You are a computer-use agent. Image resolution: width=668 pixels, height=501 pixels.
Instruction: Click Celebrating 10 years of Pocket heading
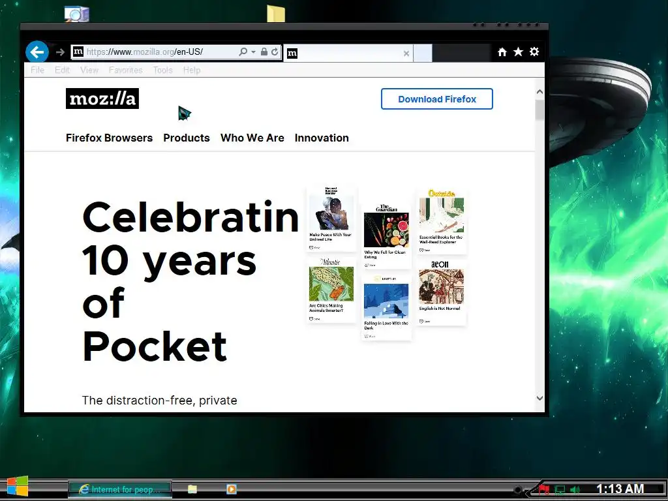191,282
